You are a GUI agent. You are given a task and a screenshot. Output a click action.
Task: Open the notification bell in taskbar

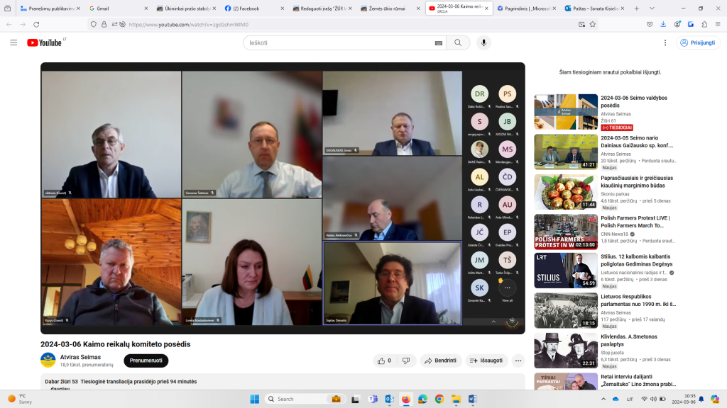click(x=701, y=399)
